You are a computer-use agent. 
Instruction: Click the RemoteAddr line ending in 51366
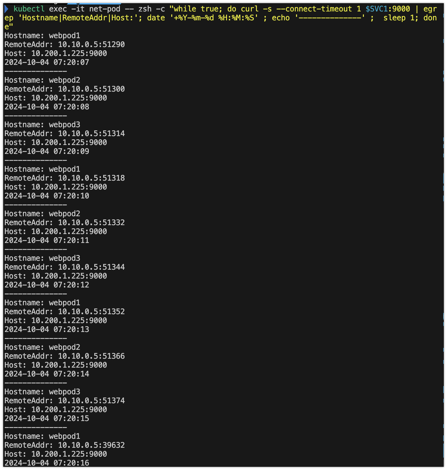tap(65, 356)
